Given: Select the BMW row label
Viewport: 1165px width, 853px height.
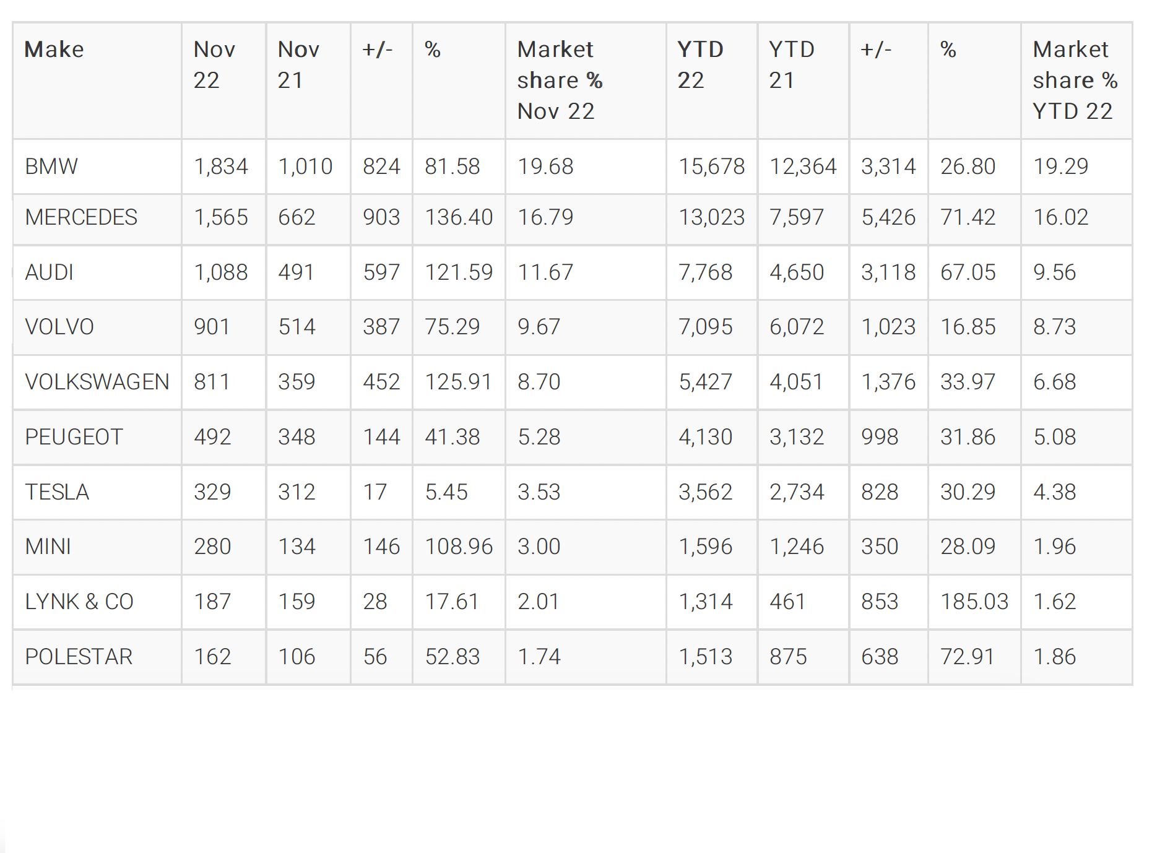Looking at the screenshot, I should coord(51,167).
